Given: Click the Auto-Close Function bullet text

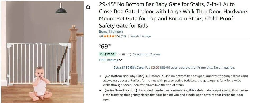Looking at the screenshot, I should (x=175, y=95).
